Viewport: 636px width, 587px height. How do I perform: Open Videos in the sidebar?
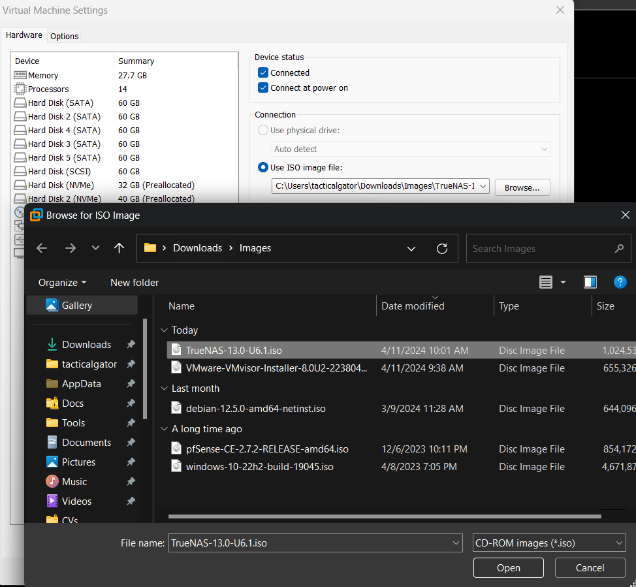pyautogui.click(x=76, y=501)
